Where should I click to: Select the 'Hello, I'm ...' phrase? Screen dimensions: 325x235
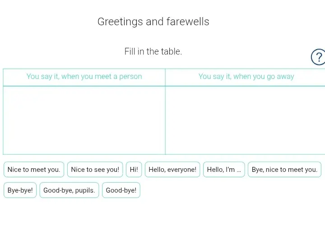point(224,170)
